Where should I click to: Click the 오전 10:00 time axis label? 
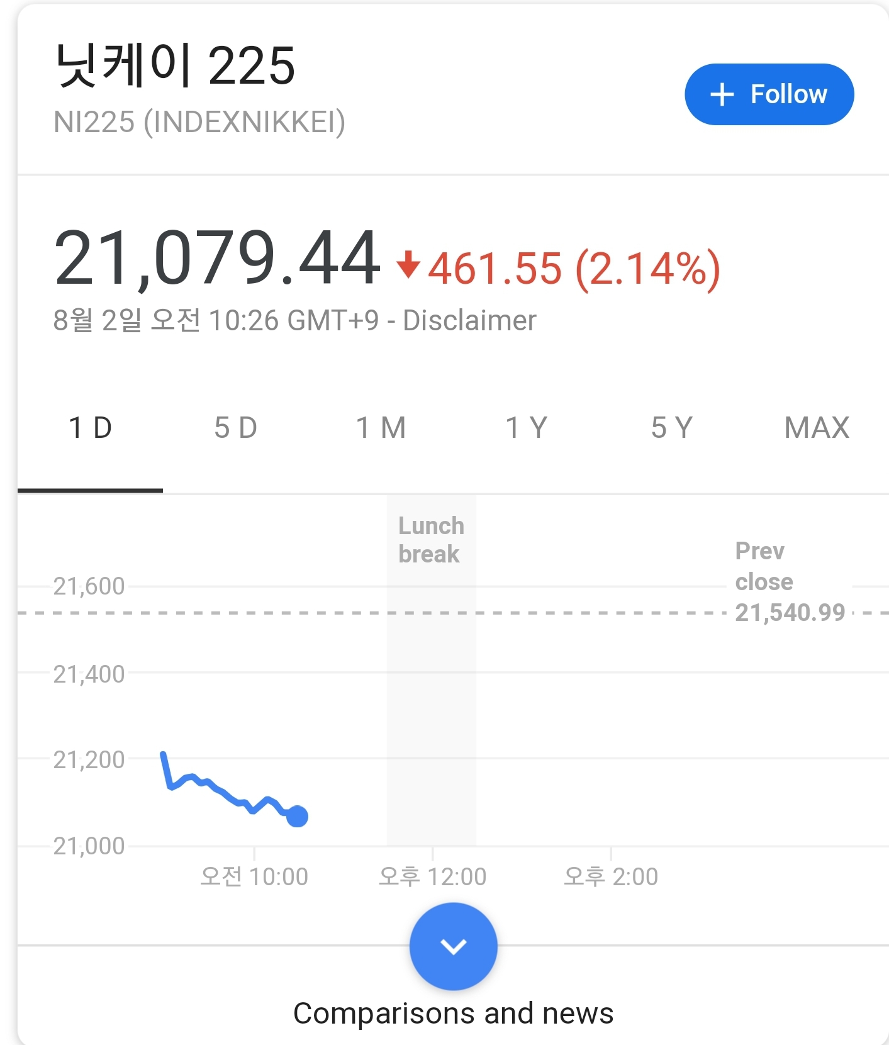coord(254,876)
